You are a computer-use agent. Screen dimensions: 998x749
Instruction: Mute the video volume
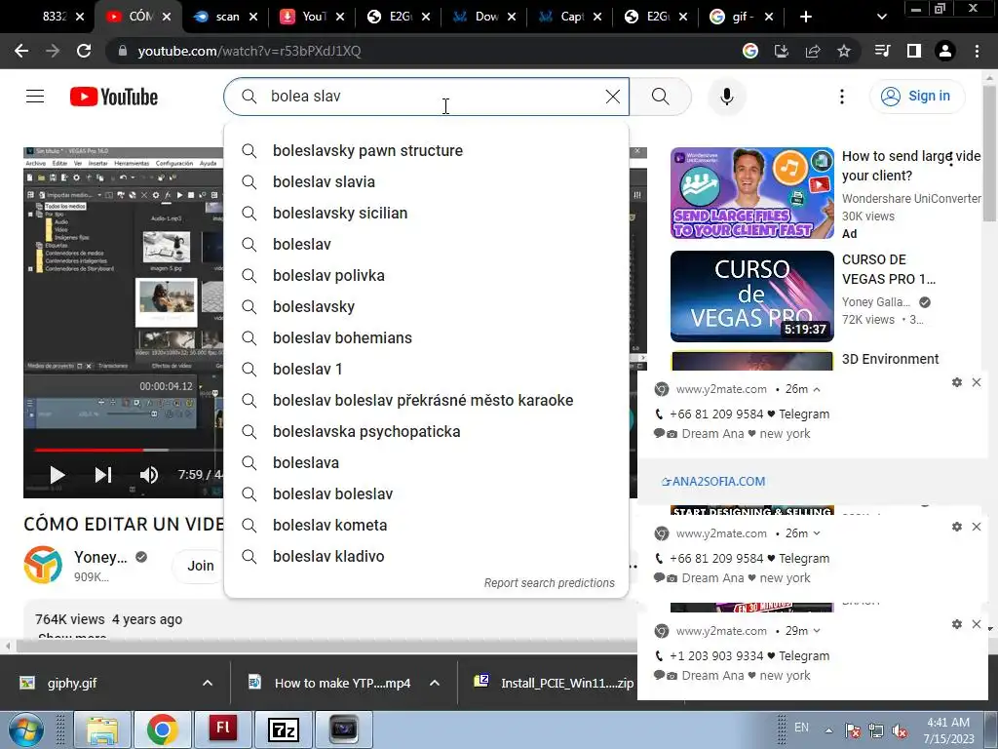(149, 475)
